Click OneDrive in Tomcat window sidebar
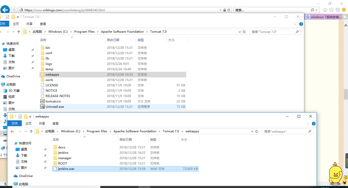348x188 pixels. click(13, 76)
